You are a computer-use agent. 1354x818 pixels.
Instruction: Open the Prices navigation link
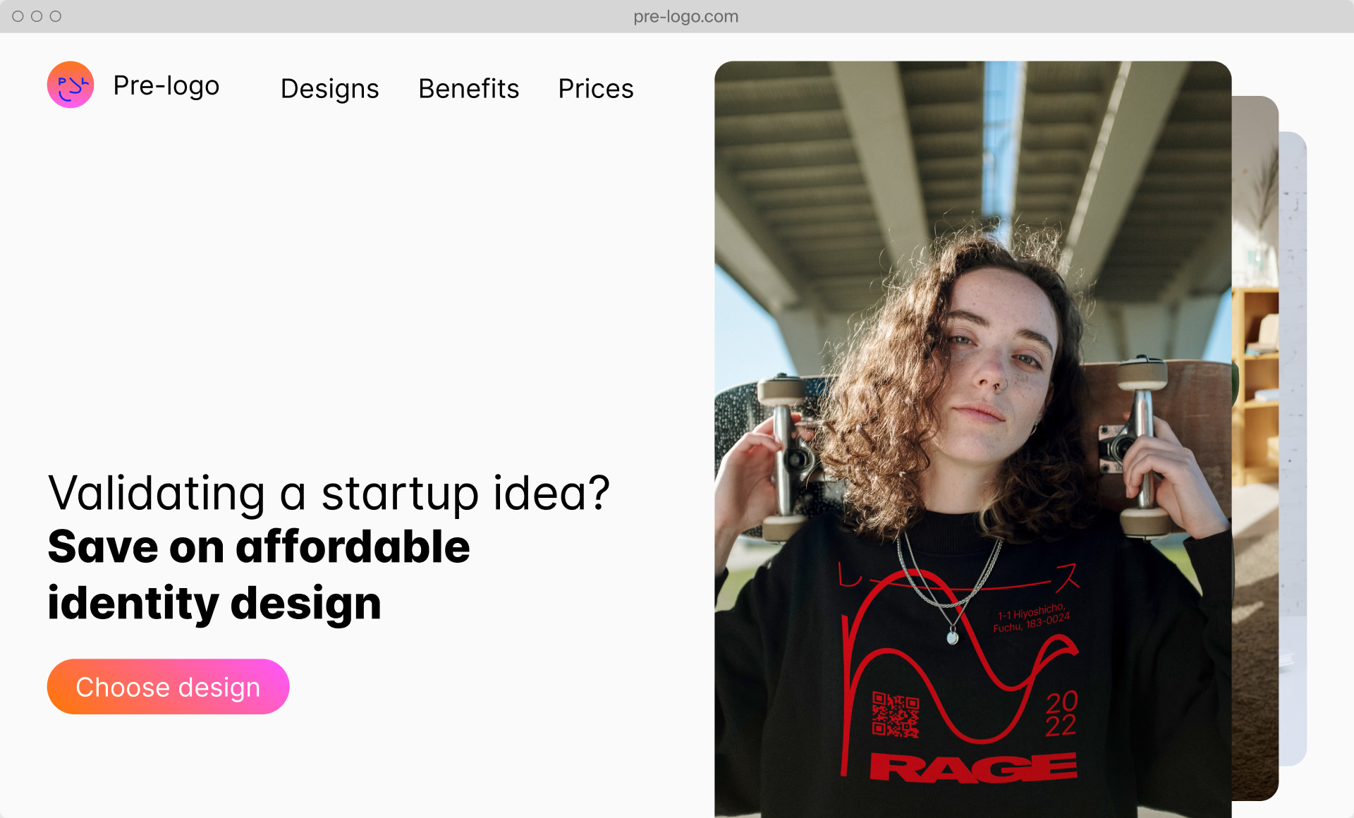coord(596,89)
